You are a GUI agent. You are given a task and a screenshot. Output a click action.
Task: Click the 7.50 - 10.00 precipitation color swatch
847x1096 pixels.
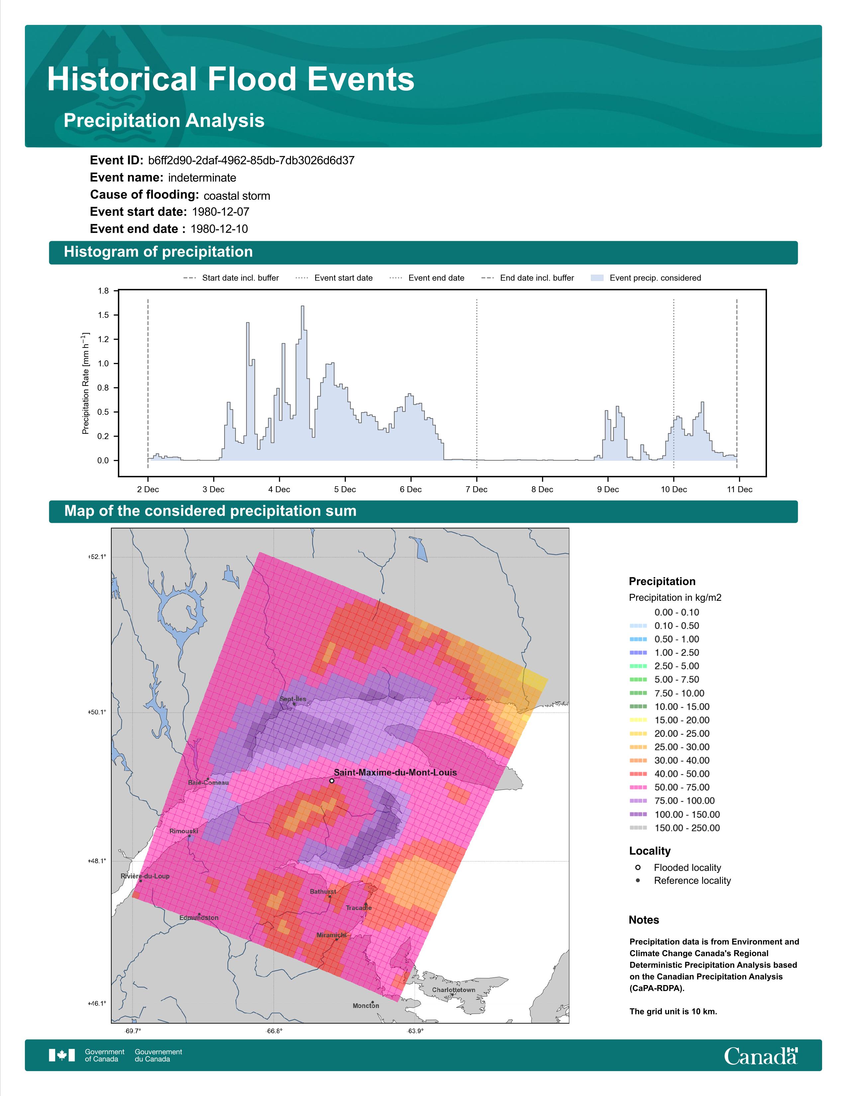tap(638, 693)
